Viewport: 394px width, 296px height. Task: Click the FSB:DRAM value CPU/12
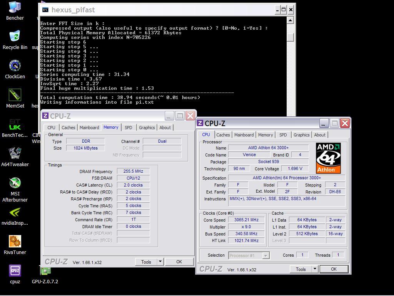tap(133, 178)
